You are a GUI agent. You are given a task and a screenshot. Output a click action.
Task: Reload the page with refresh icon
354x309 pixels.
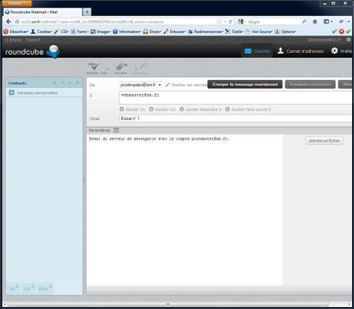click(x=230, y=22)
